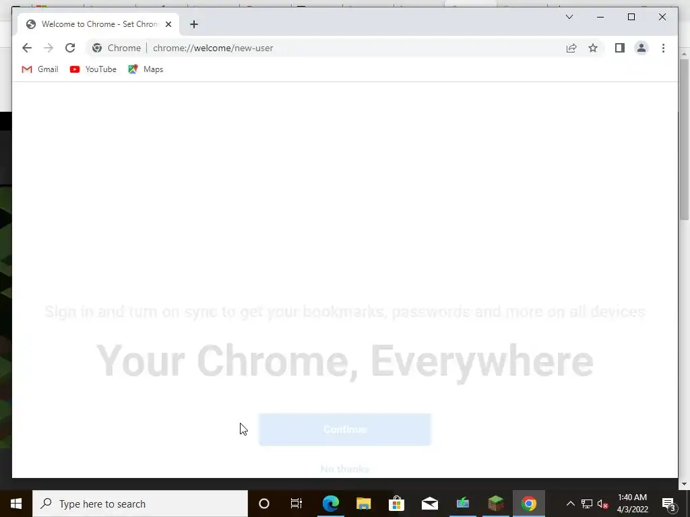Screen dimensions: 690x517
Task: Go back using the browser back arrow
Action: pyautogui.click(x=27, y=48)
